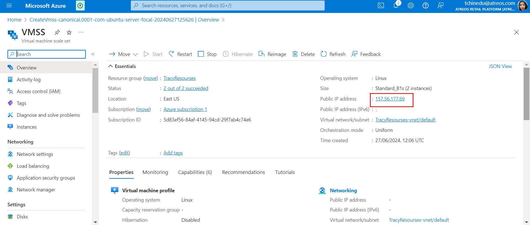Click the Reimage toolbar icon
The height and width of the screenshot is (225, 530).
point(261,54)
